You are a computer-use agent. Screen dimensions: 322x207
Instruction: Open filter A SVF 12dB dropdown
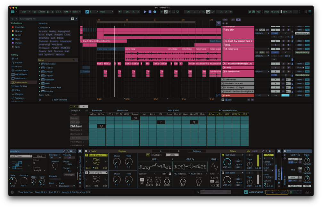[x=234, y=155]
